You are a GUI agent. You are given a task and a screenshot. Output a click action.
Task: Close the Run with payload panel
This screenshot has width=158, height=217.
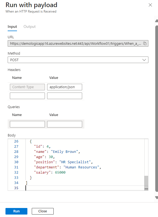click(x=150, y=5)
